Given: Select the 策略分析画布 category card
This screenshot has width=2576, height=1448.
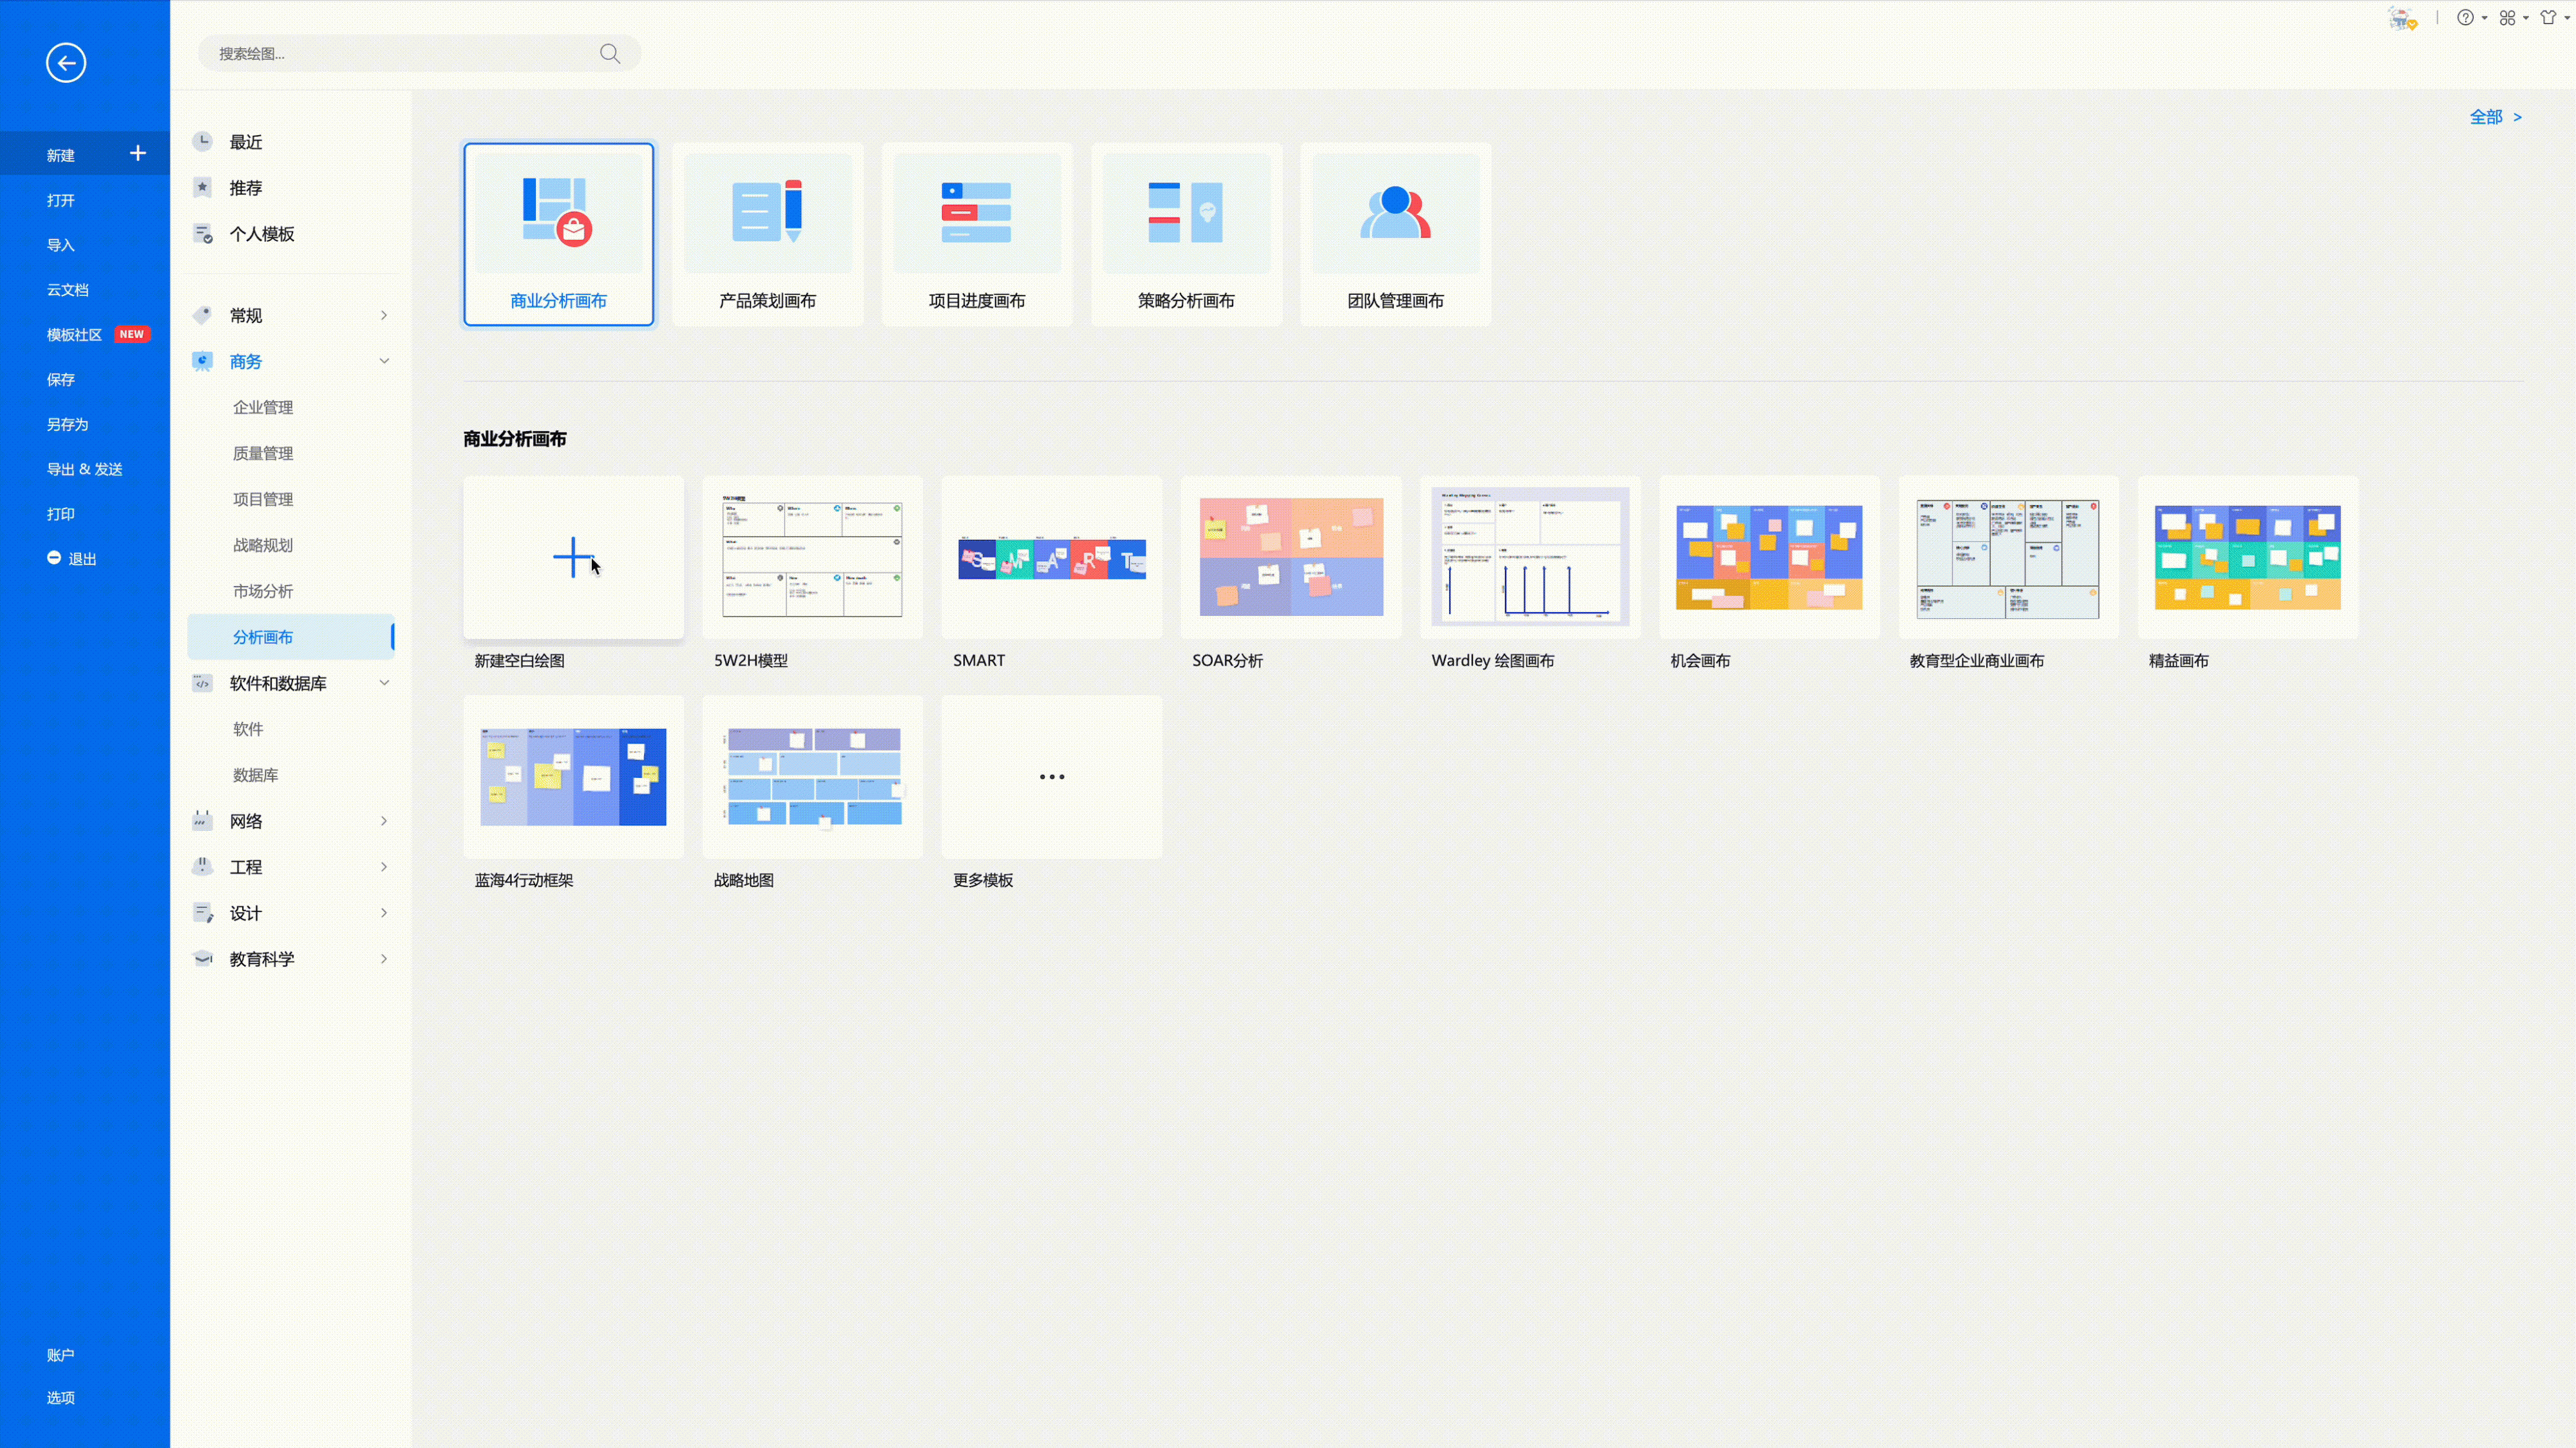Looking at the screenshot, I should point(1186,234).
